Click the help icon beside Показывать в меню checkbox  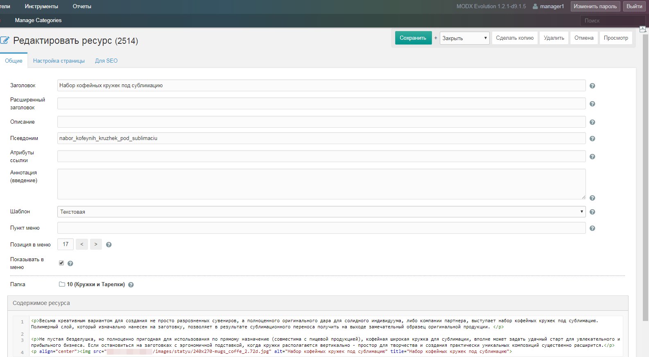70,264
